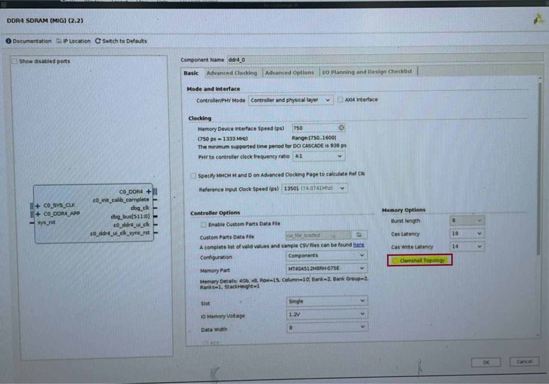Expand the C0_DDR4 interface port
549x384 pixels.
(x=148, y=191)
